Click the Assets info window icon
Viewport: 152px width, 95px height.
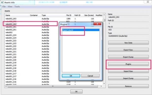click(x=3, y=3)
